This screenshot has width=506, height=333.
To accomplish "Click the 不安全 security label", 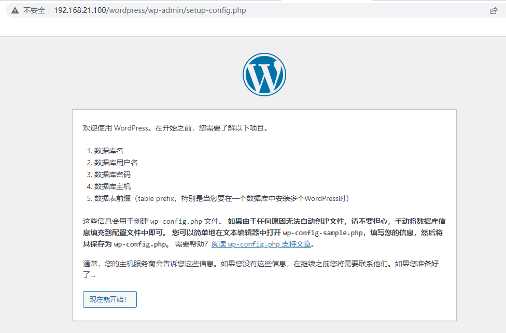I will coord(34,10).
